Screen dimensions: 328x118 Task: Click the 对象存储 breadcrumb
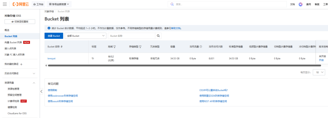click(x=49, y=11)
